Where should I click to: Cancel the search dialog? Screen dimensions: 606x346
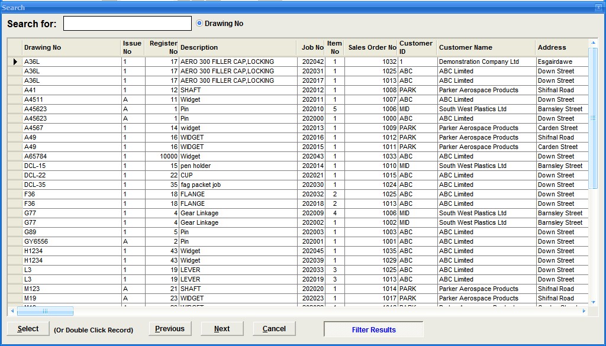pyautogui.click(x=274, y=329)
